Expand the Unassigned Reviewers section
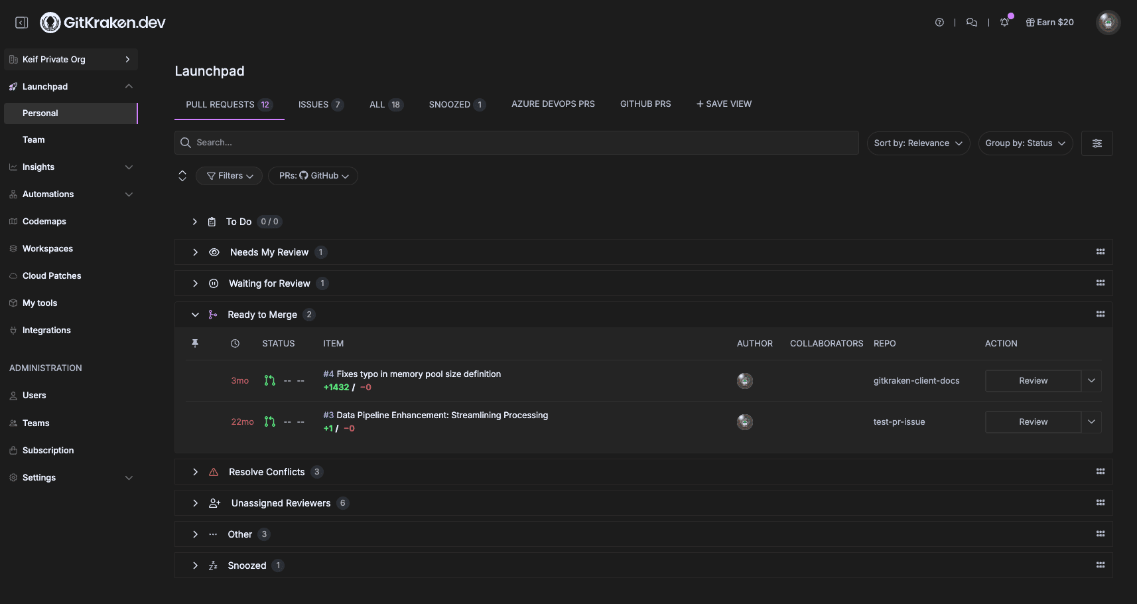 [x=195, y=502]
